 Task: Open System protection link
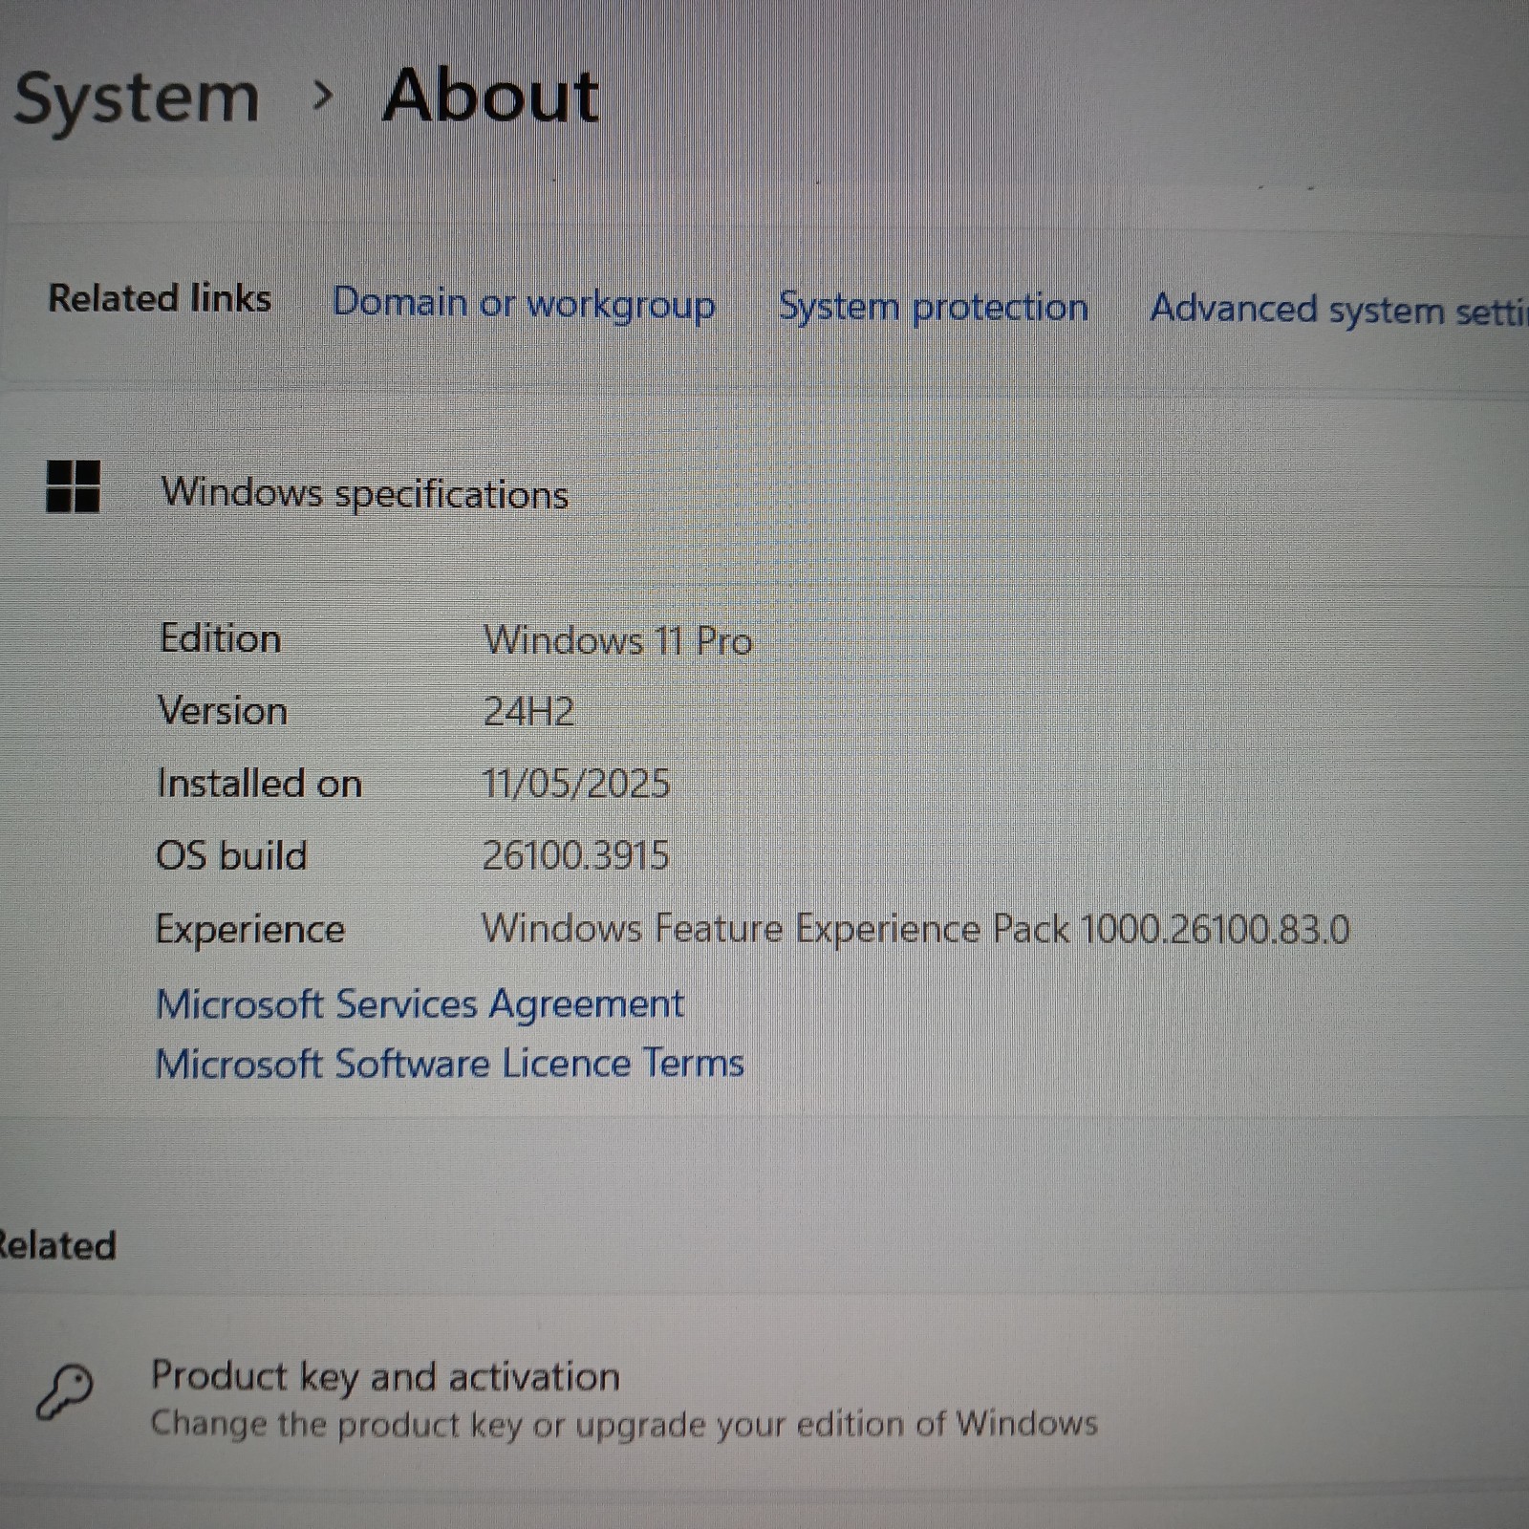tap(934, 308)
